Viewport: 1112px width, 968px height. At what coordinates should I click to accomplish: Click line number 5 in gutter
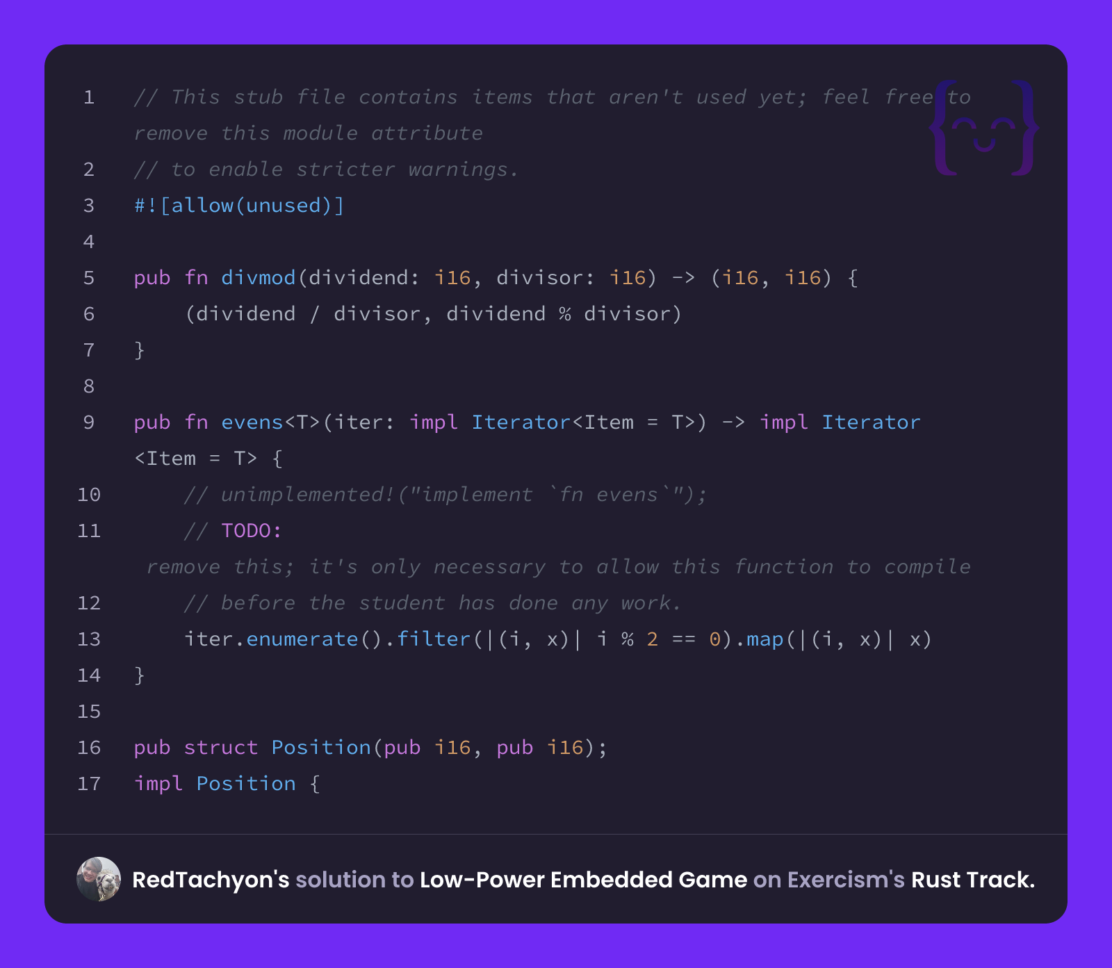click(89, 278)
